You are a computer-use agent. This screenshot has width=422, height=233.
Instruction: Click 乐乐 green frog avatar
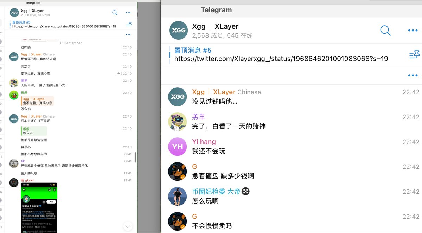(x=14, y=95)
